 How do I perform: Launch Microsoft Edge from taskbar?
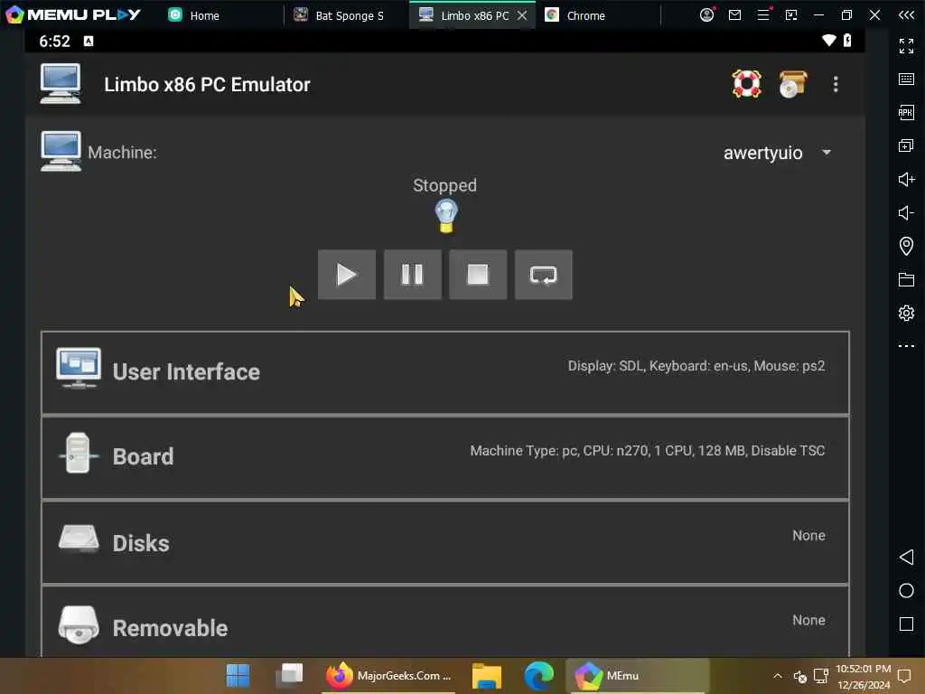[x=538, y=676]
